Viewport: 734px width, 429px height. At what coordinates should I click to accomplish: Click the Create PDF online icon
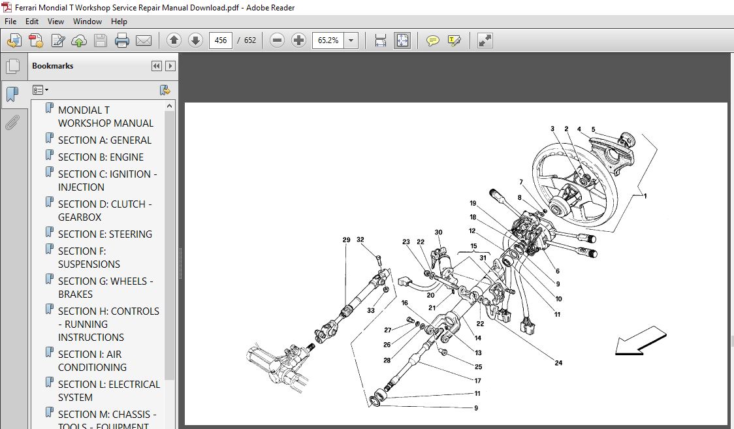14,40
